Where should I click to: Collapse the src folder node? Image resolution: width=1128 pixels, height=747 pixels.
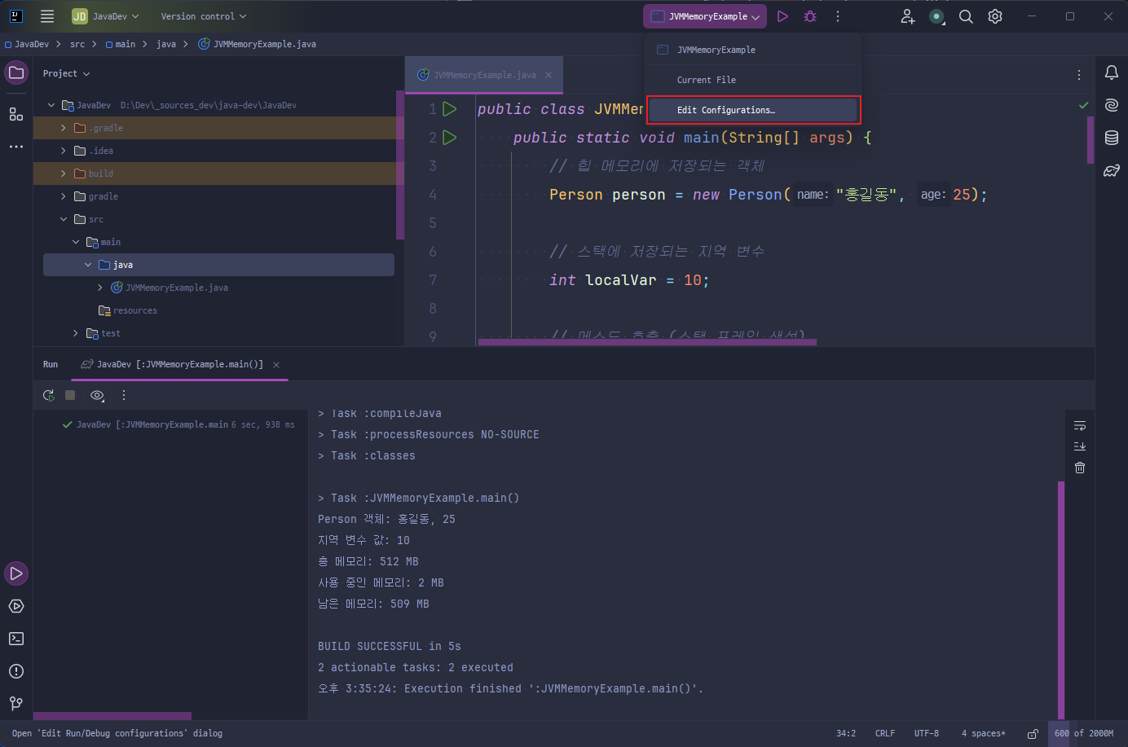[x=64, y=219]
